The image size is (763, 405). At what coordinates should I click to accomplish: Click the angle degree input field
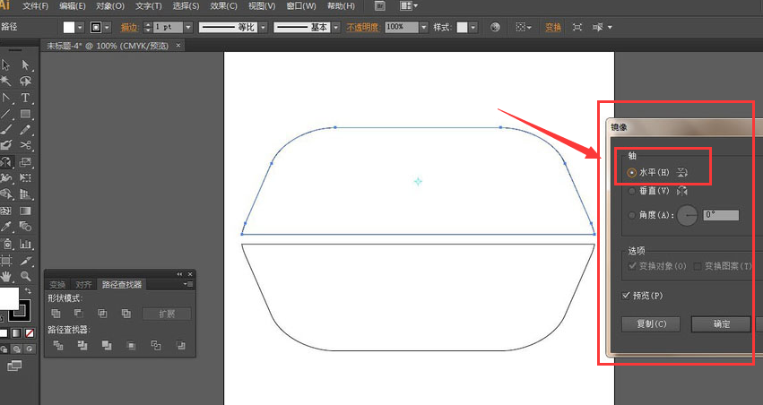tap(721, 215)
